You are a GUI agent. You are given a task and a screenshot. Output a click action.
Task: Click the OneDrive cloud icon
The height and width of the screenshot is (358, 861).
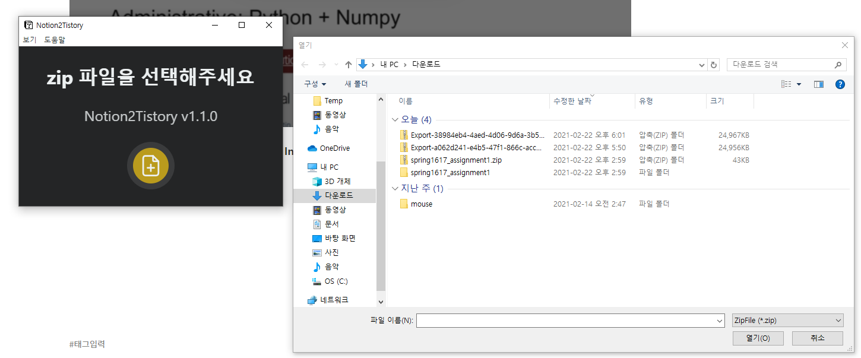(312, 148)
